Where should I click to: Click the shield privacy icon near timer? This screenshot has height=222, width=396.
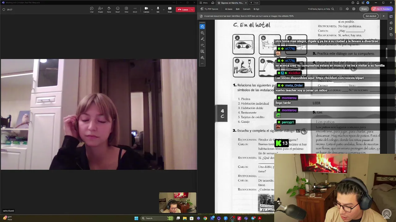click(x=4, y=10)
